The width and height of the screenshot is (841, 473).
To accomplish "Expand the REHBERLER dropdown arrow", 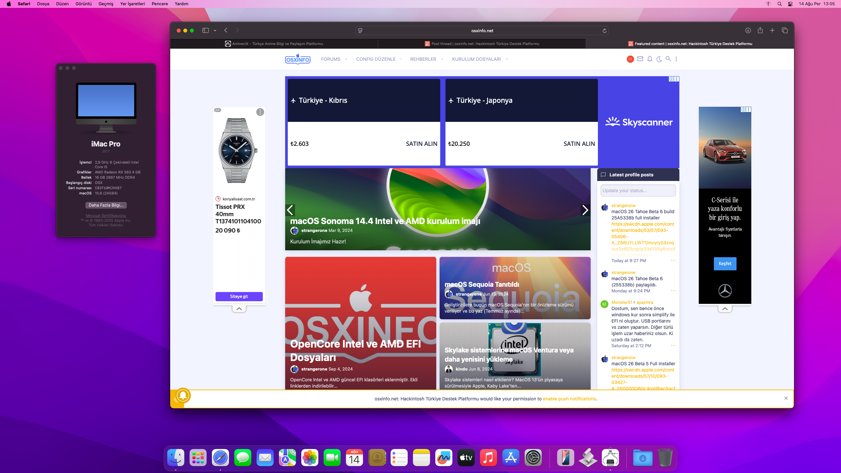I will pyautogui.click(x=442, y=59).
